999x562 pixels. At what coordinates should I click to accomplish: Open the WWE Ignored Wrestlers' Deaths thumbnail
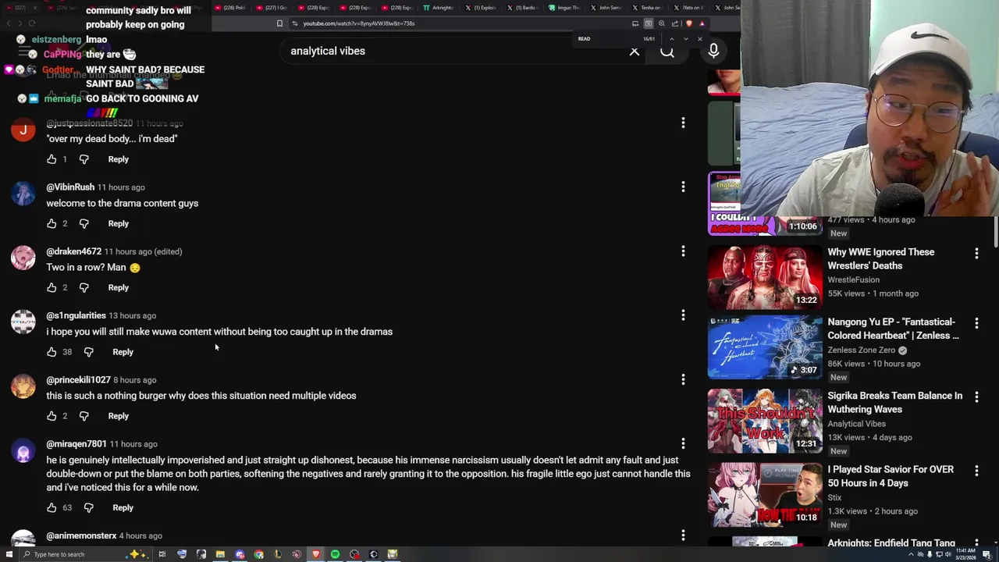(x=765, y=277)
